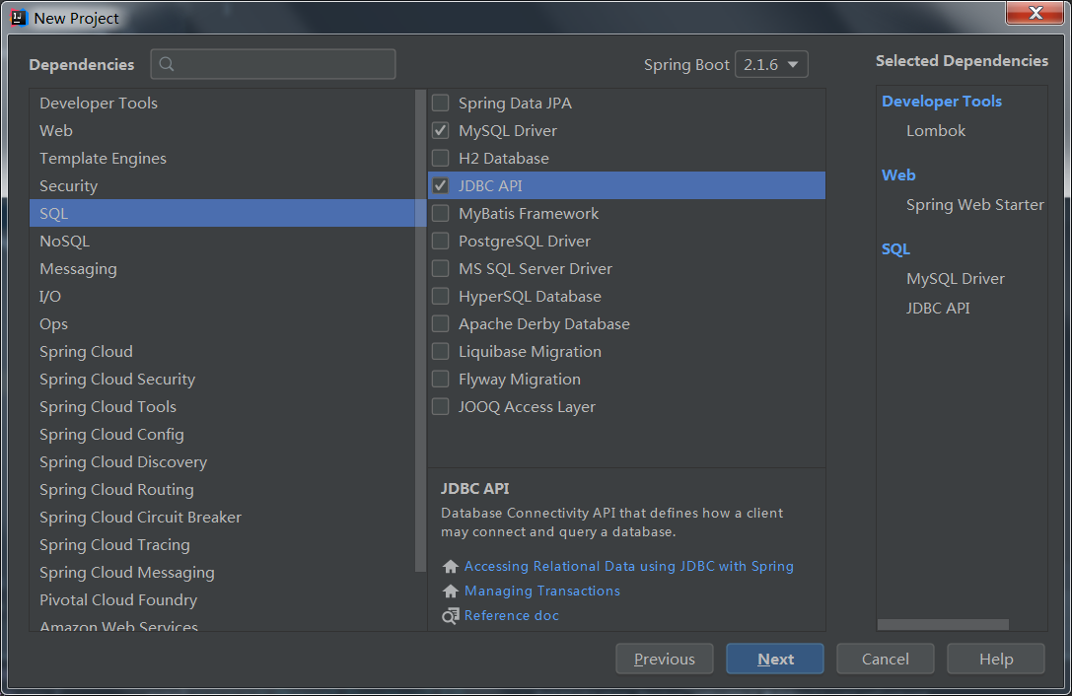This screenshot has width=1072, height=696.
Task: Choose Spring Cloud Tracing category
Action: click(222, 545)
